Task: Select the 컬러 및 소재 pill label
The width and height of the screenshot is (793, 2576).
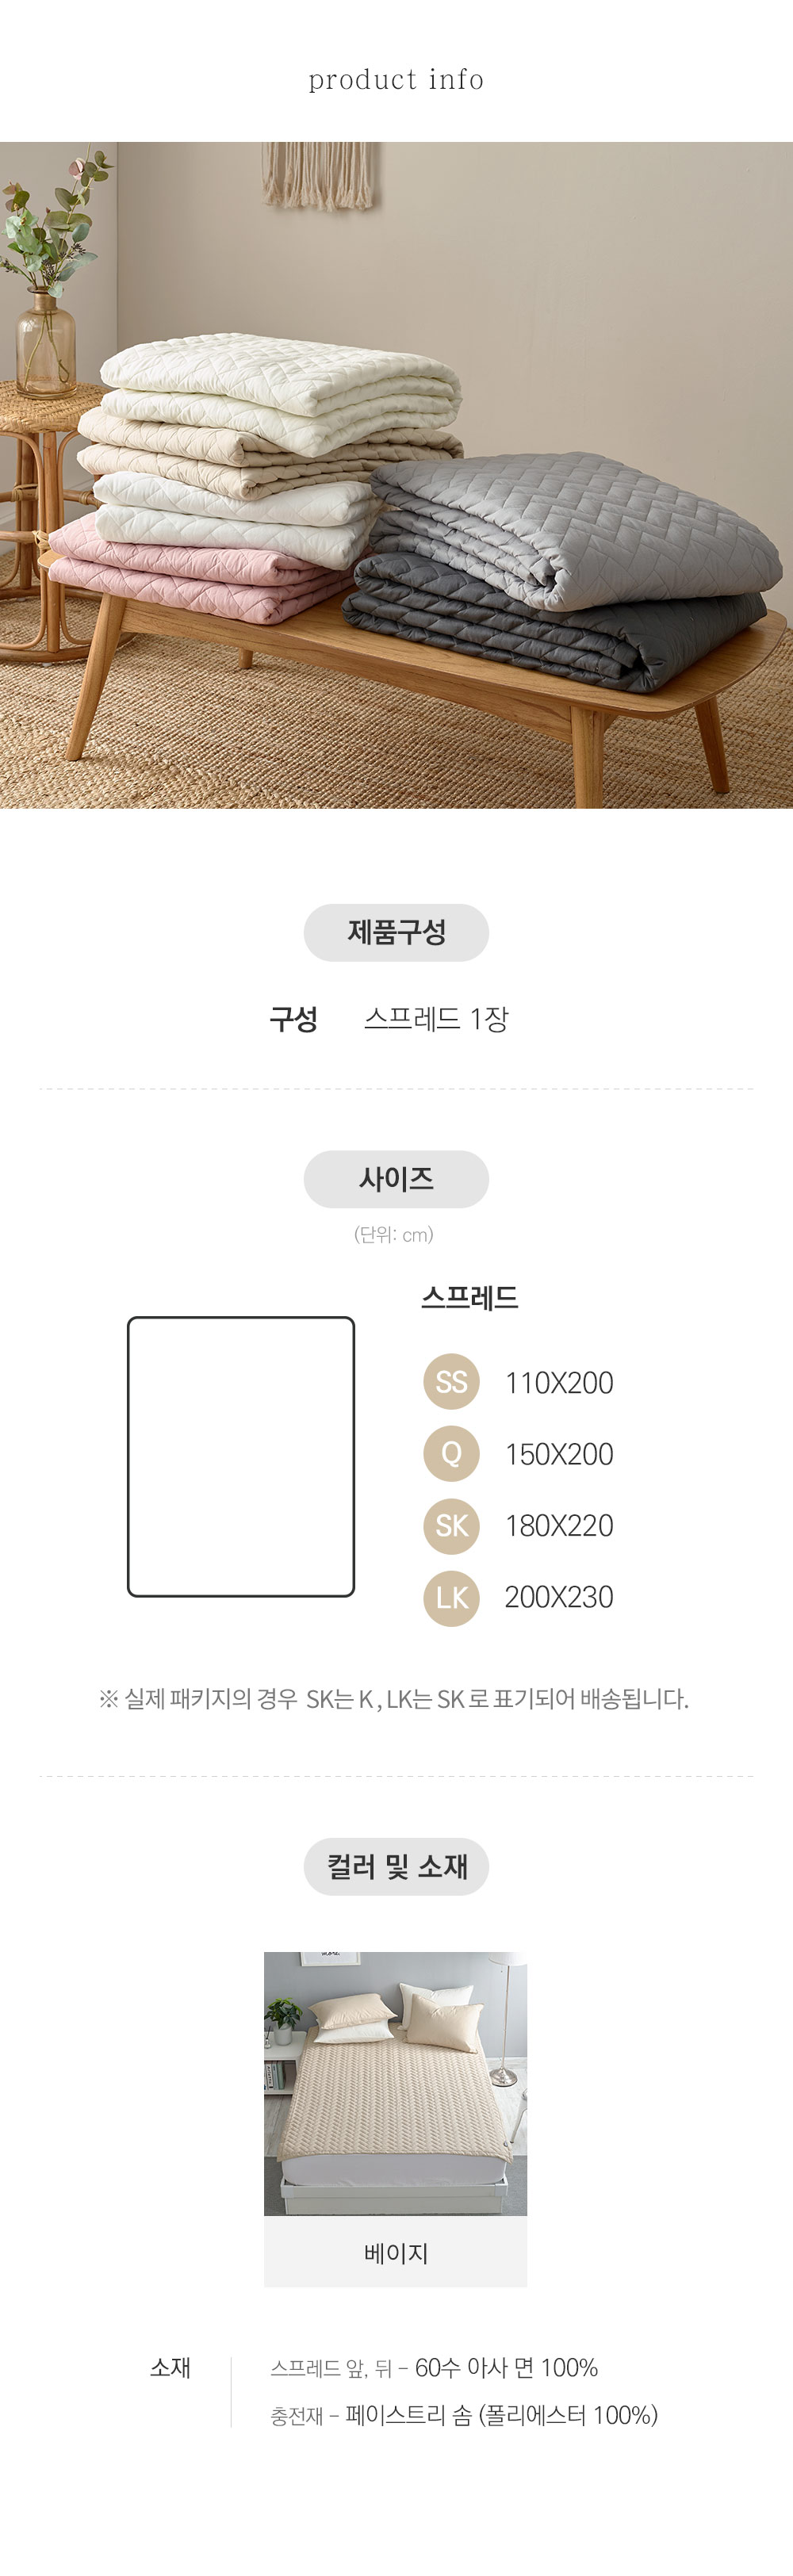Action: [x=396, y=1866]
